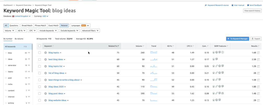Open SERP results icon for 'best blog ideas' row
This screenshot has height=105, width=263.
coord(259,60)
